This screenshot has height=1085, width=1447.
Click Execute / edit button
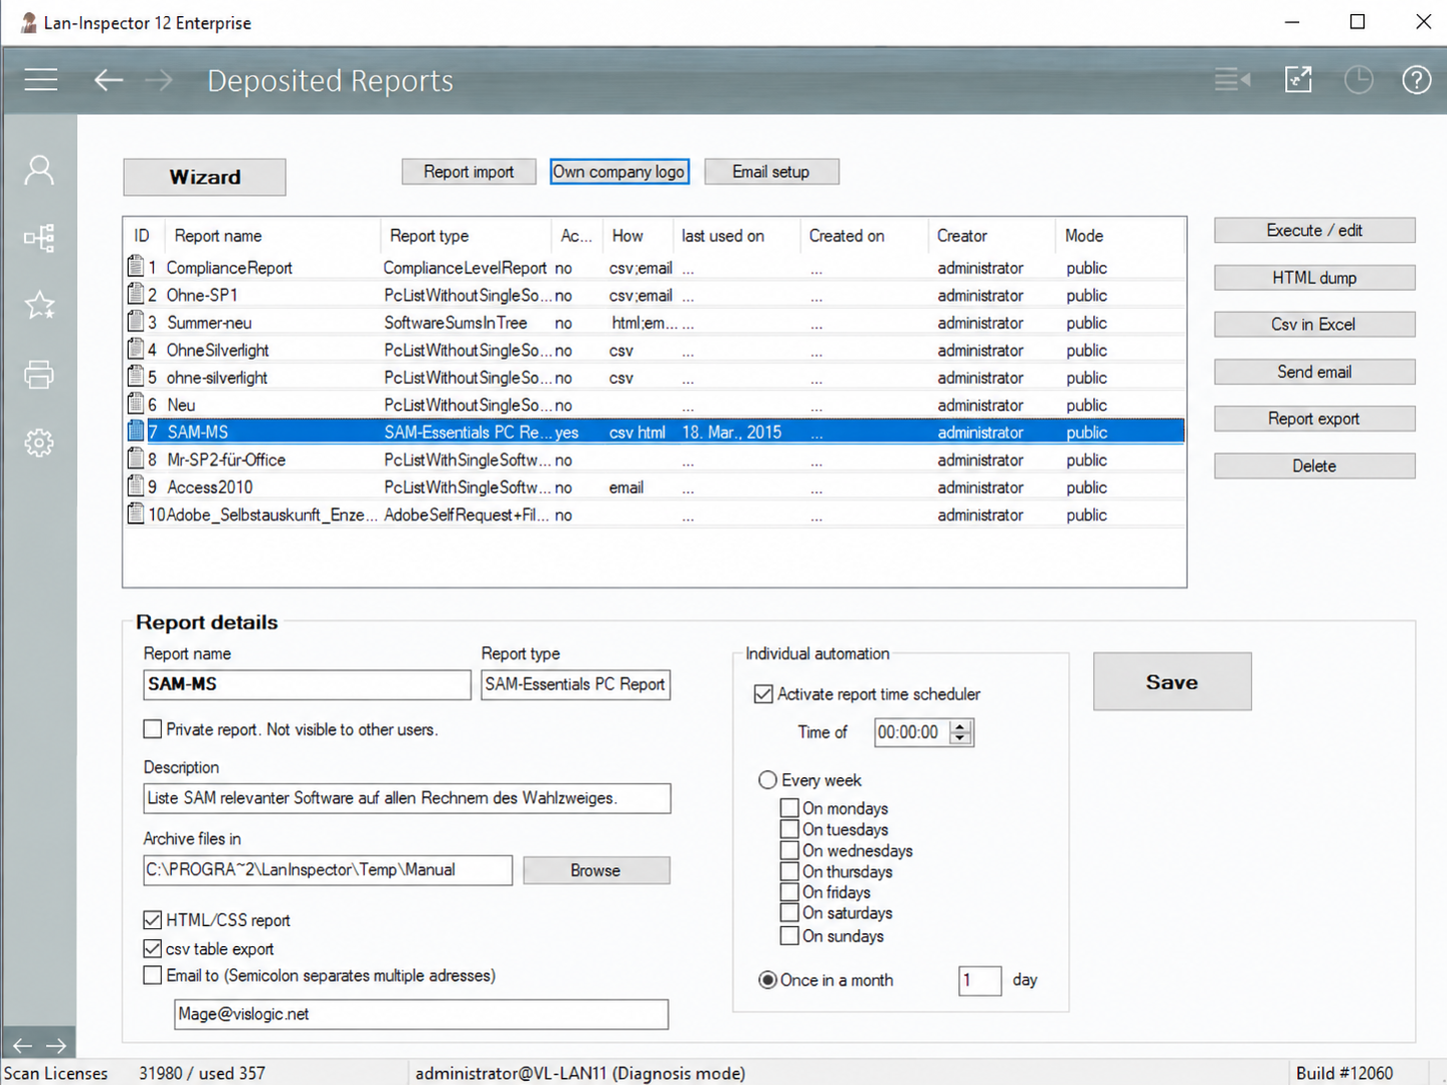(1315, 230)
